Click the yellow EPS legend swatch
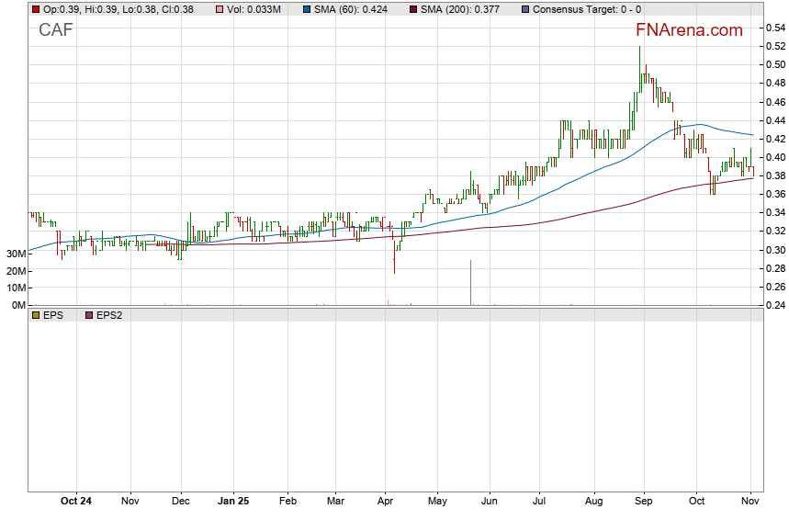The image size is (789, 520). click(35, 315)
